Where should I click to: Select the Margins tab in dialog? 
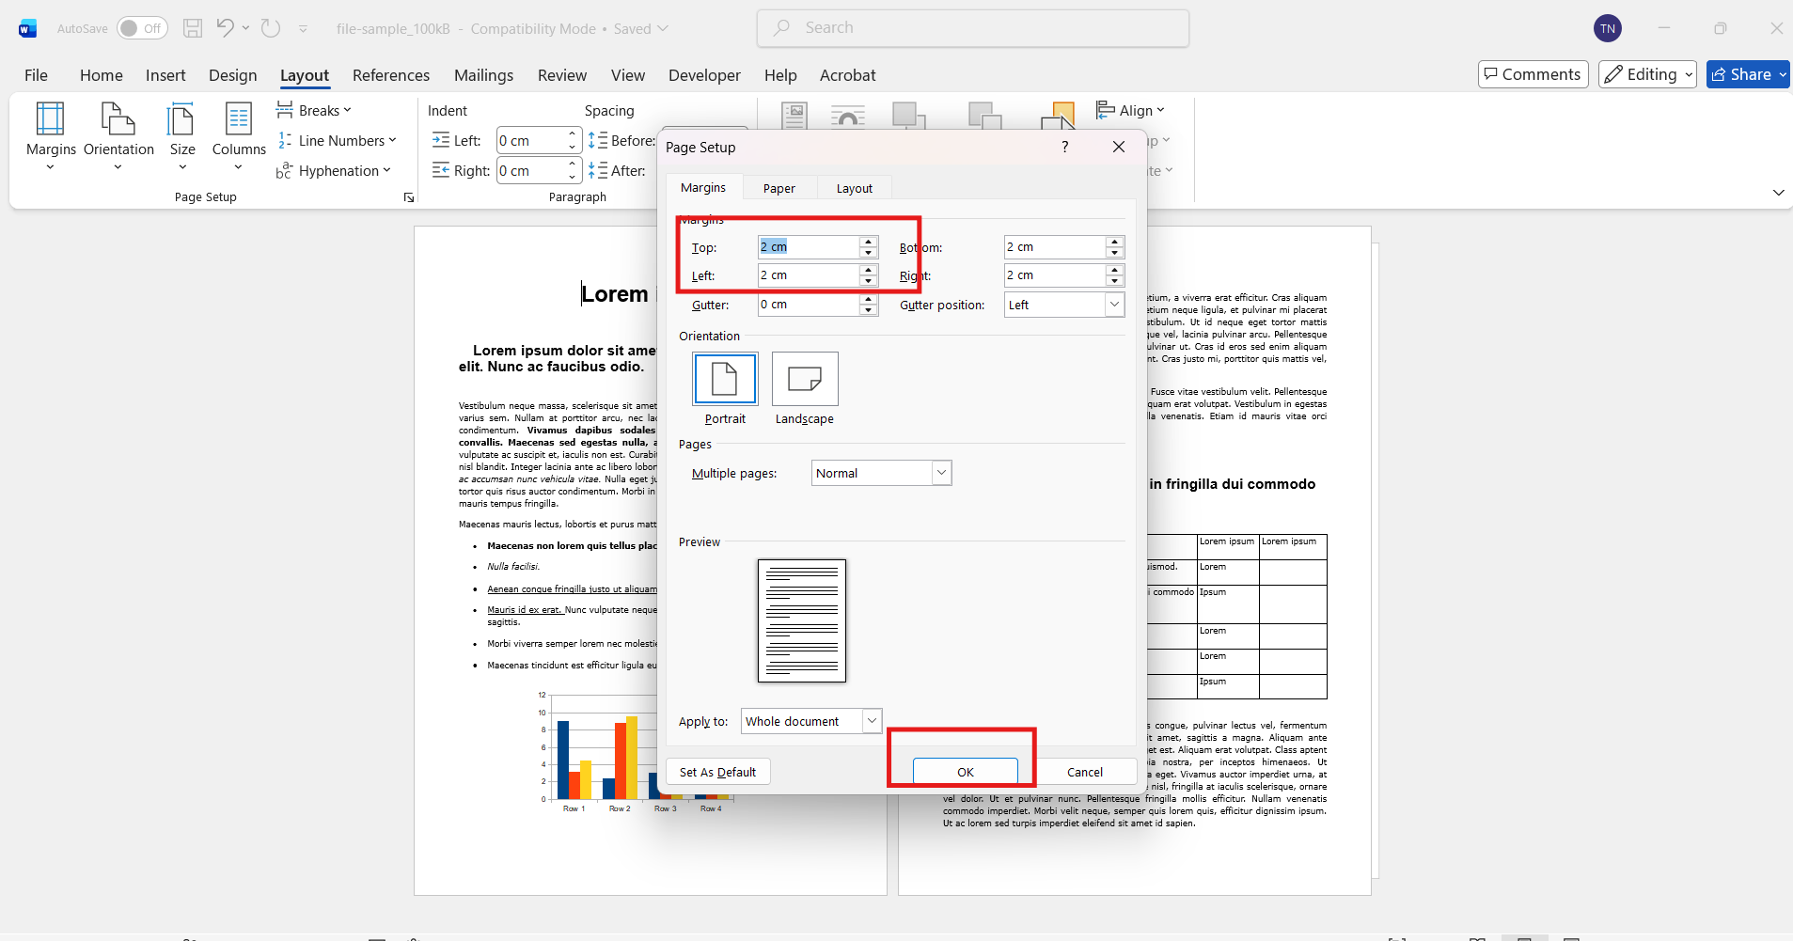click(x=703, y=187)
